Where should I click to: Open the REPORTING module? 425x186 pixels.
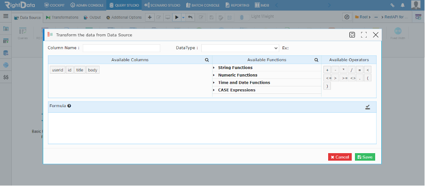(x=237, y=5)
